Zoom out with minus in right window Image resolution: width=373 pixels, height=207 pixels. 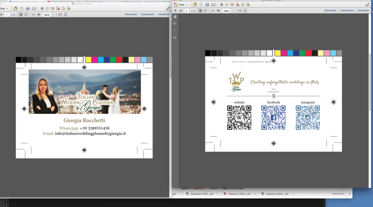(x=213, y=11)
